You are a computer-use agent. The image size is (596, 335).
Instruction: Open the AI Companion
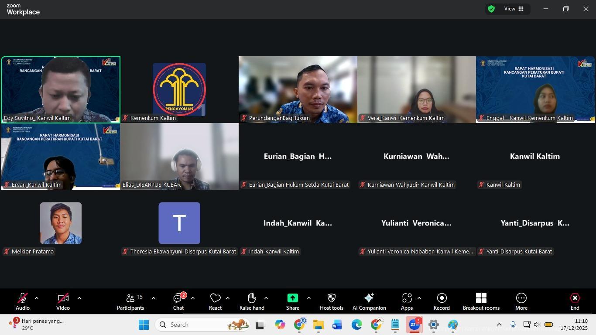(369, 301)
